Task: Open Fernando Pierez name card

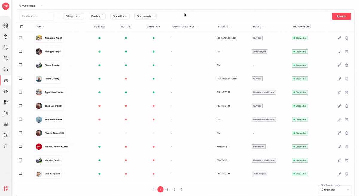Action: pos(49,120)
